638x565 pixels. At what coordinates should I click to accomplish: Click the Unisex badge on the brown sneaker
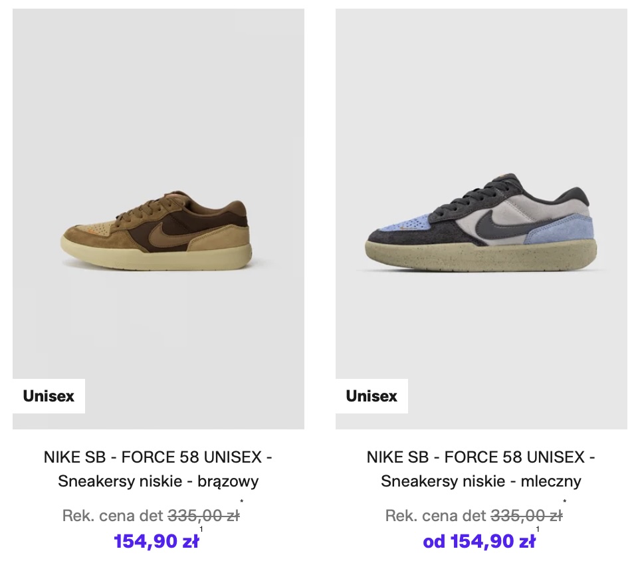[x=49, y=396]
